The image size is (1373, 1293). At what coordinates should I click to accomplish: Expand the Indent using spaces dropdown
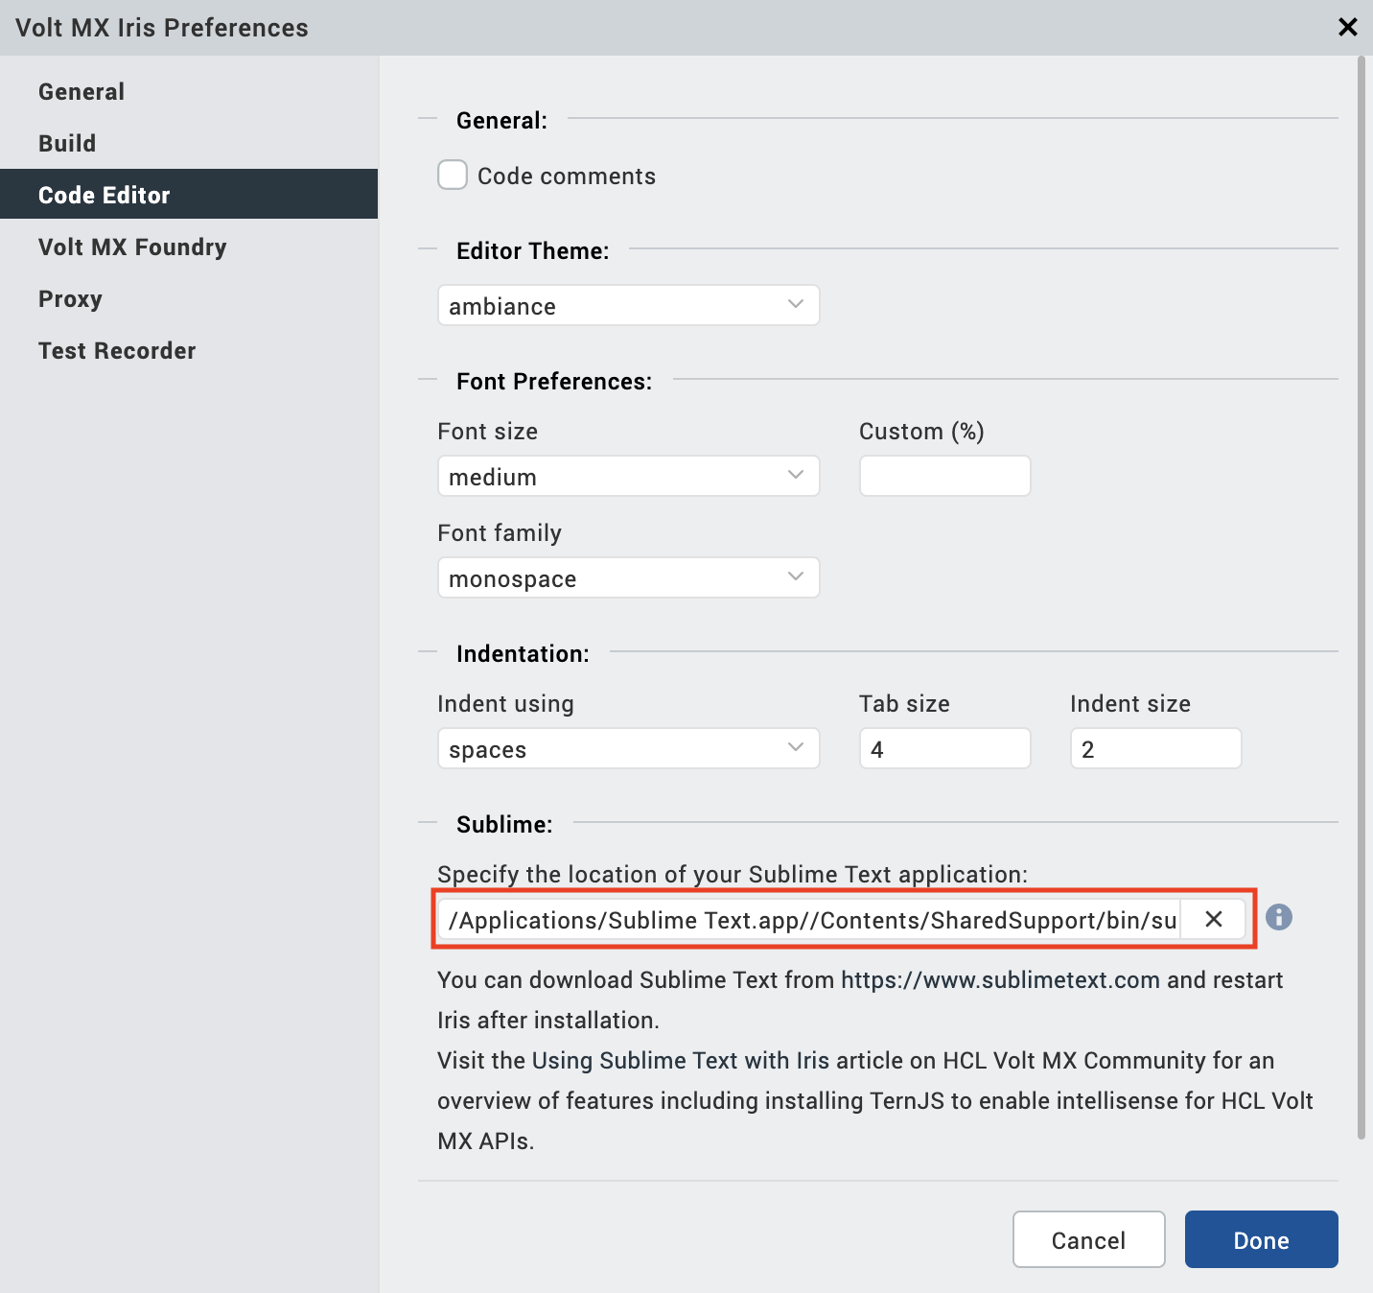tap(628, 749)
